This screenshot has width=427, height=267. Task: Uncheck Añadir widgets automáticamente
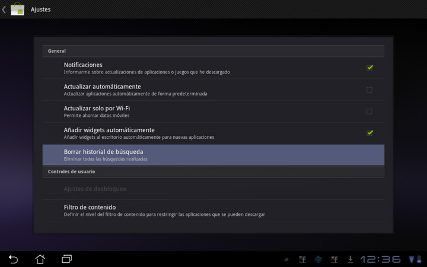point(369,133)
